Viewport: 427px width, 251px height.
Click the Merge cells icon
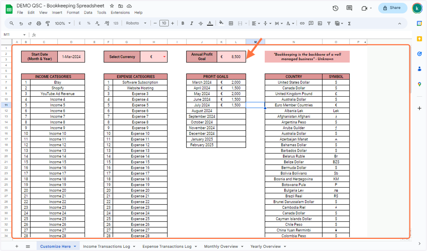tap(240, 23)
